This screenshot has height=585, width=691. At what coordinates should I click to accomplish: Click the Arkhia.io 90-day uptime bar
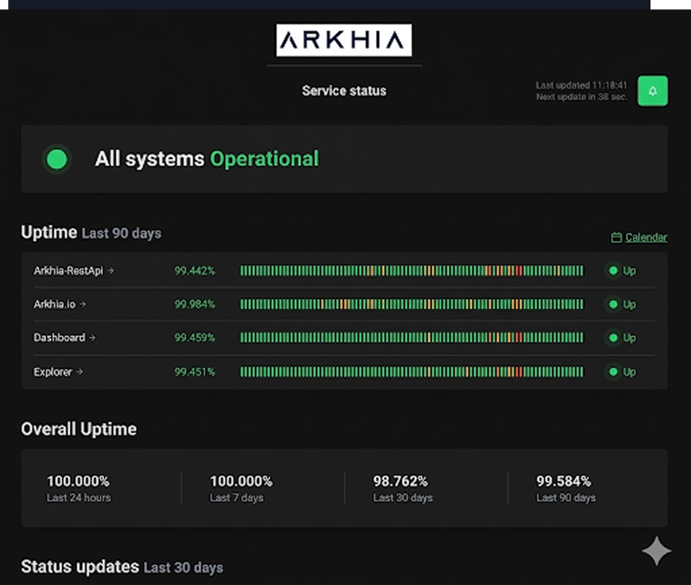411,305
